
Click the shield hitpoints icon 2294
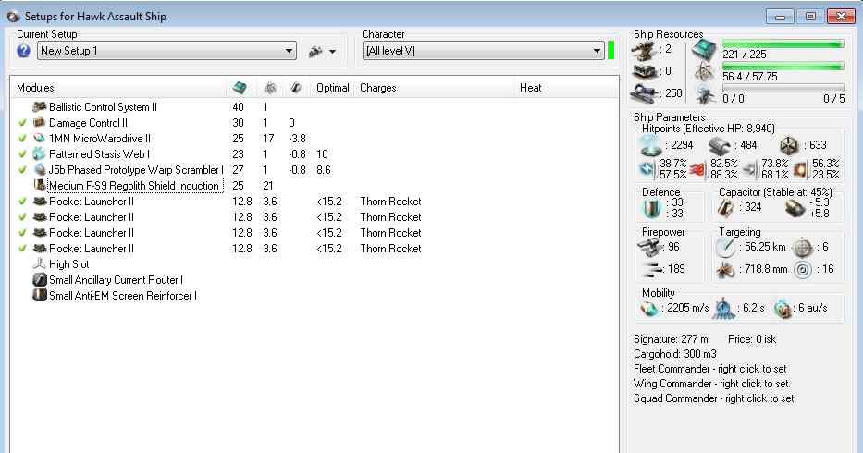click(650, 146)
